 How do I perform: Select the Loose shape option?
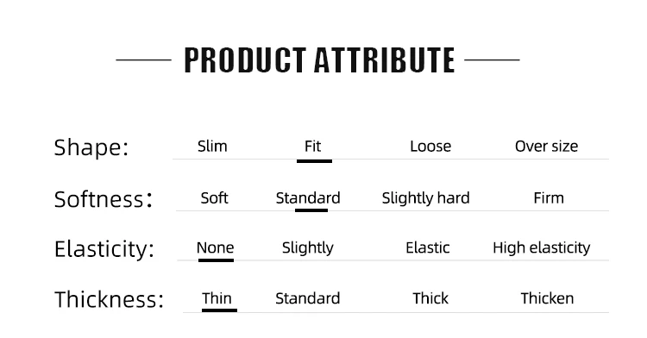pyautogui.click(x=430, y=147)
